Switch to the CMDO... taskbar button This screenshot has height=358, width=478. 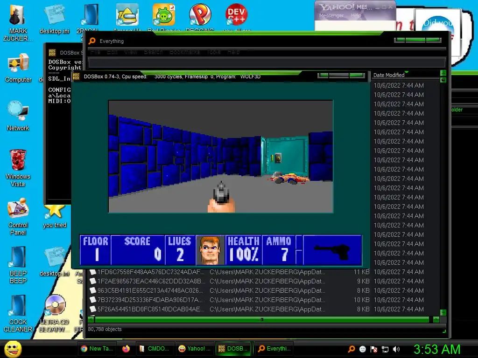pos(154,349)
